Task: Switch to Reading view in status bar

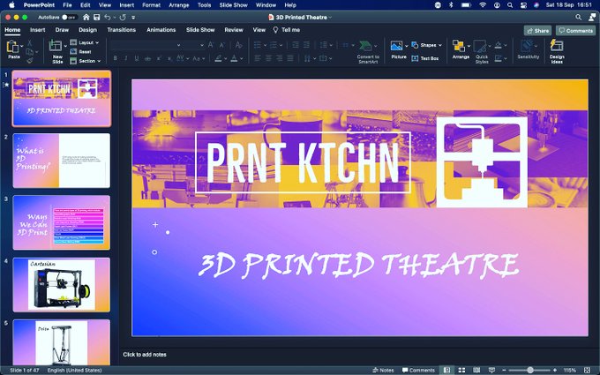Action: click(x=476, y=370)
